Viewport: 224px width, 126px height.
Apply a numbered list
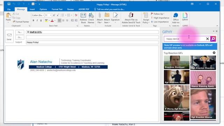(x=69, y=15)
